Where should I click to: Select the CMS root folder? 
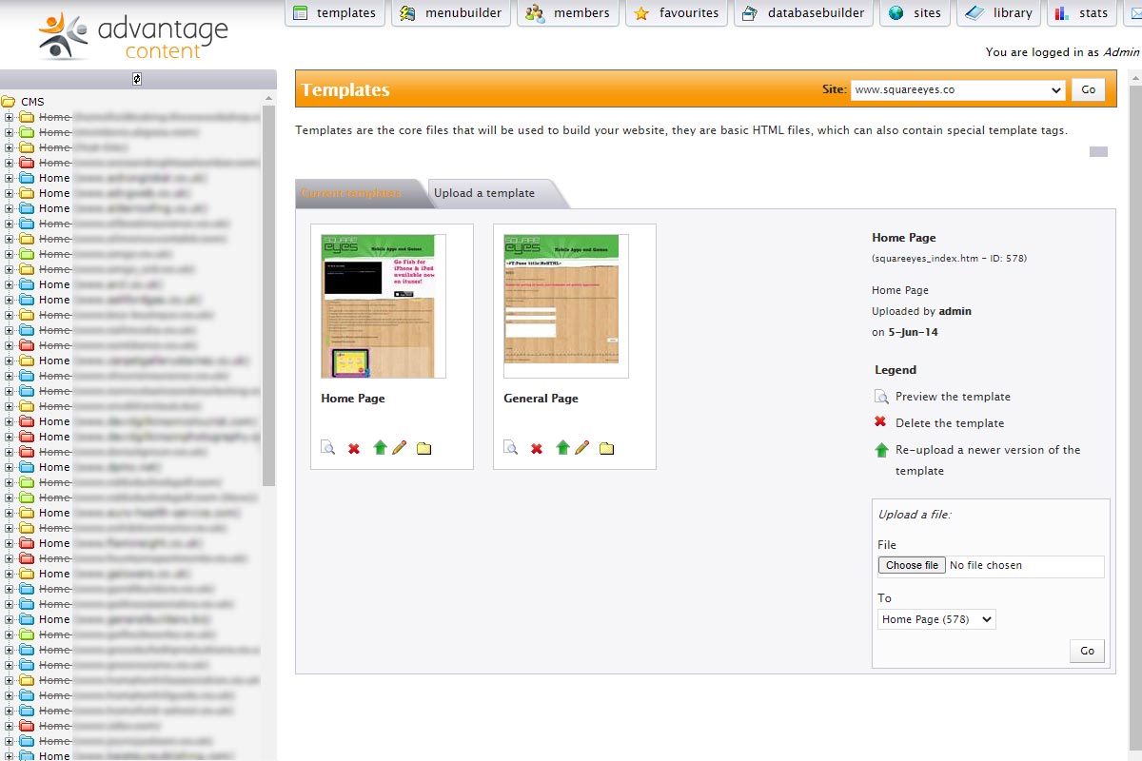pos(32,102)
